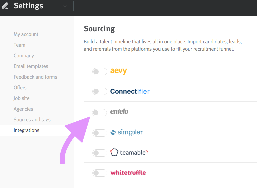Expand the Settings dropdown chevron
Image resolution: width=257 pixels, height=188 pixels.
(x=65, y=6)
